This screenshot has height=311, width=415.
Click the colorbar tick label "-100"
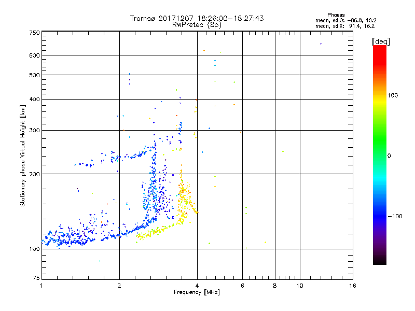[395, 216]
